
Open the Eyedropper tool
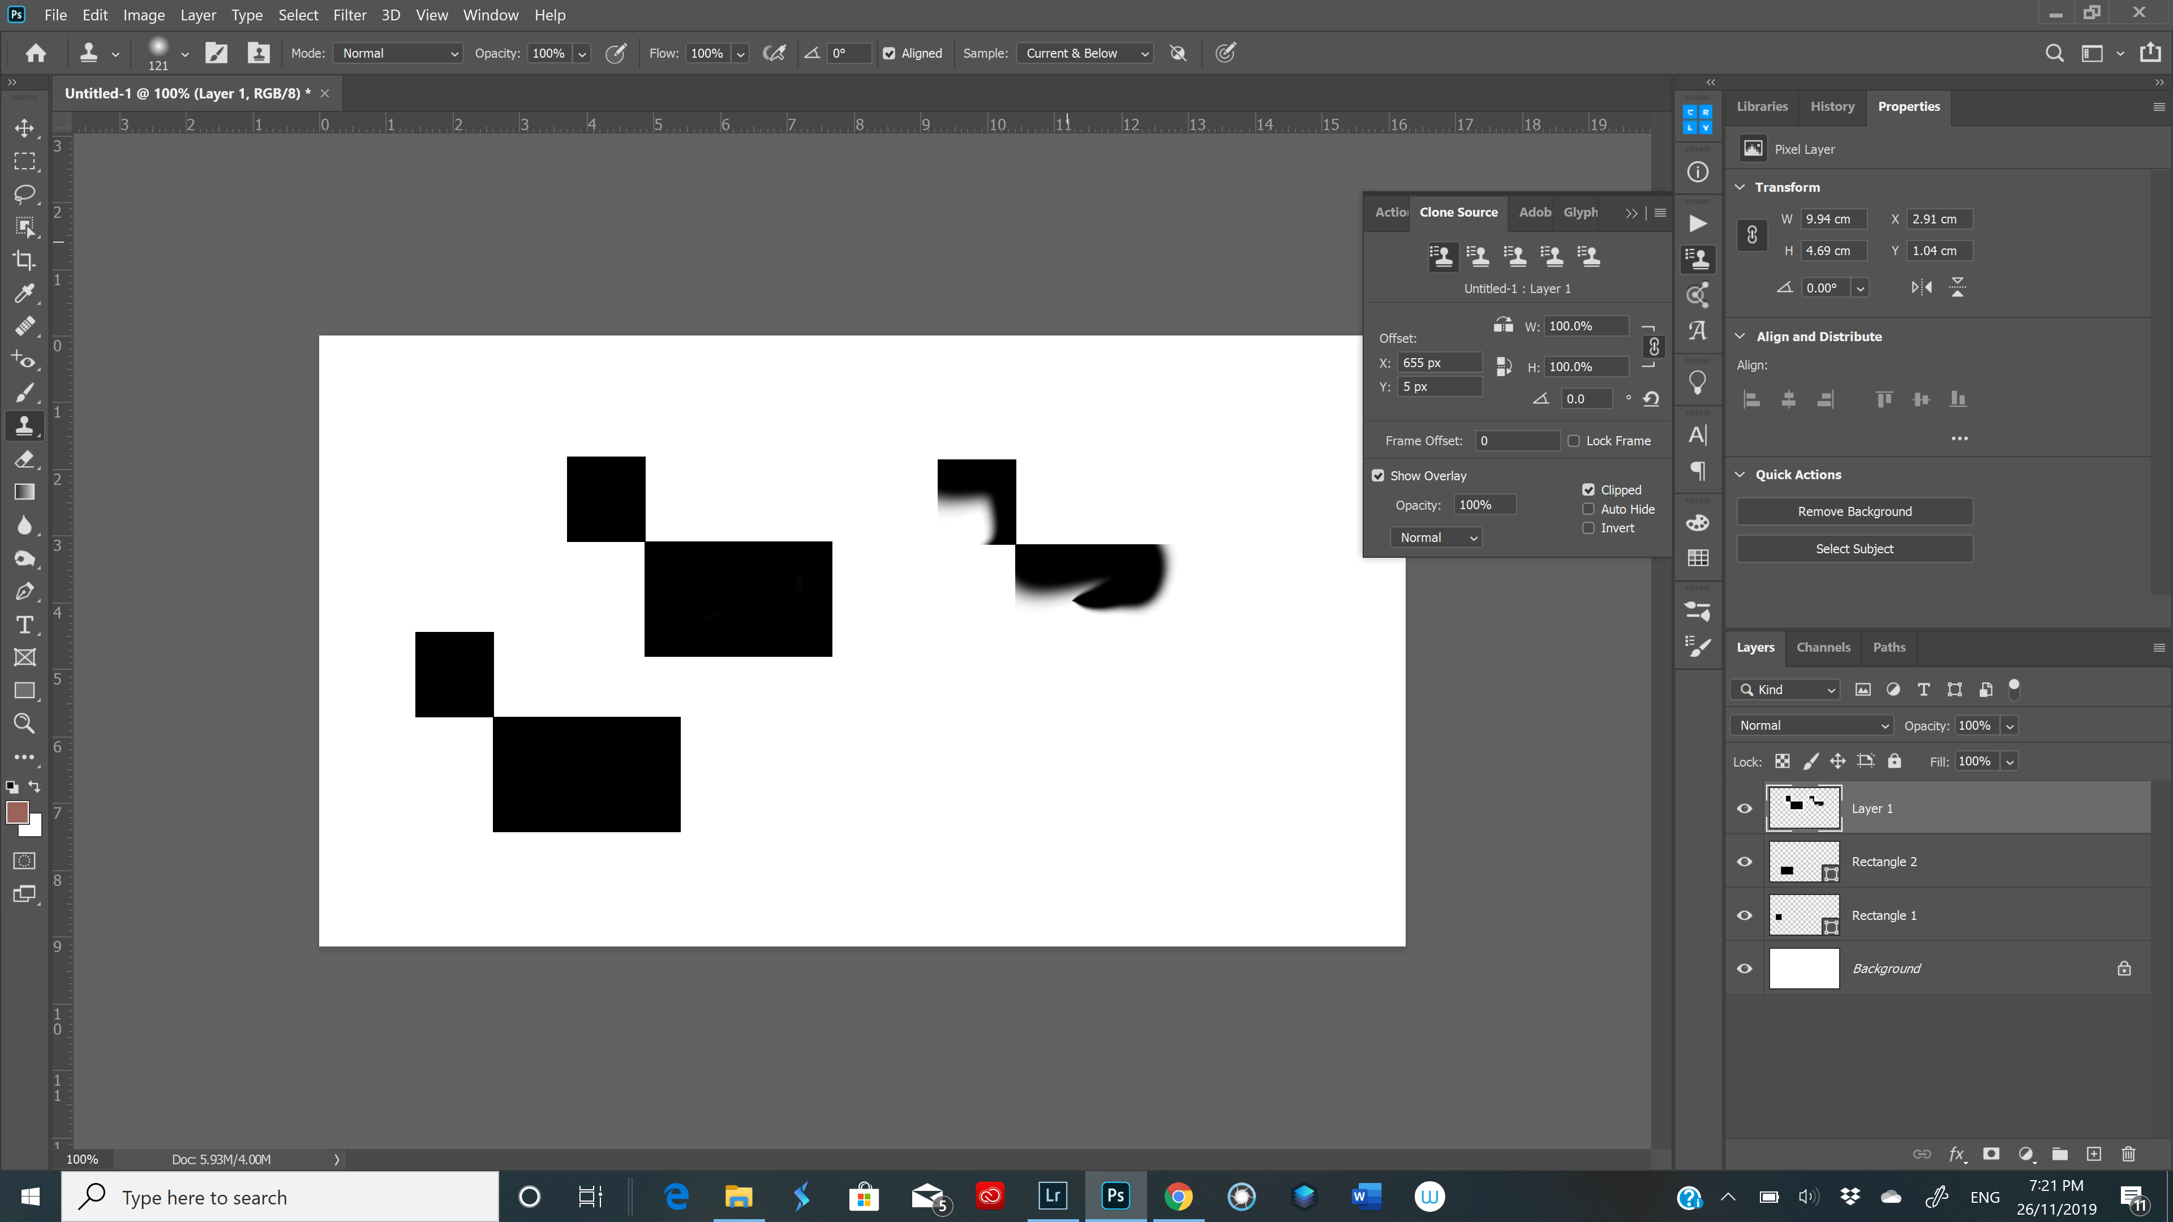point(24,294)
